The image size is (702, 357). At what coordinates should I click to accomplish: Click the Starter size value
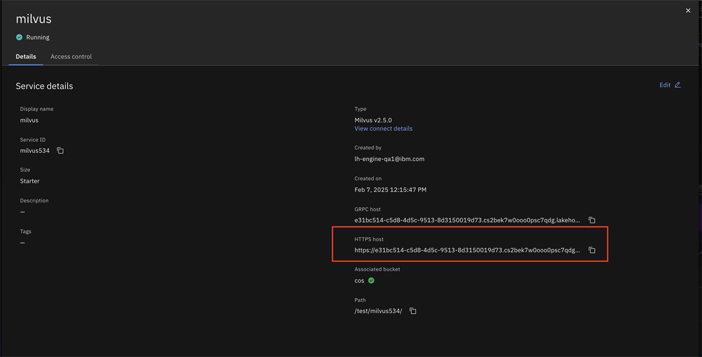pyautogui.click(x=29, y=181)
